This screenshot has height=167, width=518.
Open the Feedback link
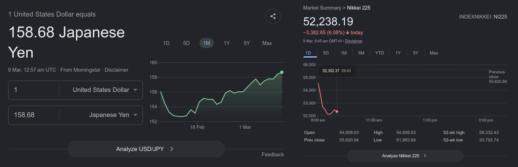273,155
